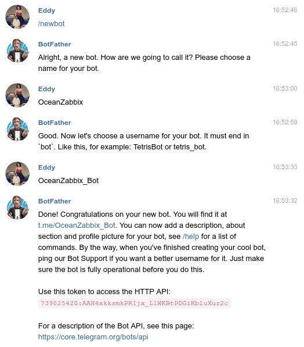Click Eddy's avatar beside the OceanZabbix message

17,95
